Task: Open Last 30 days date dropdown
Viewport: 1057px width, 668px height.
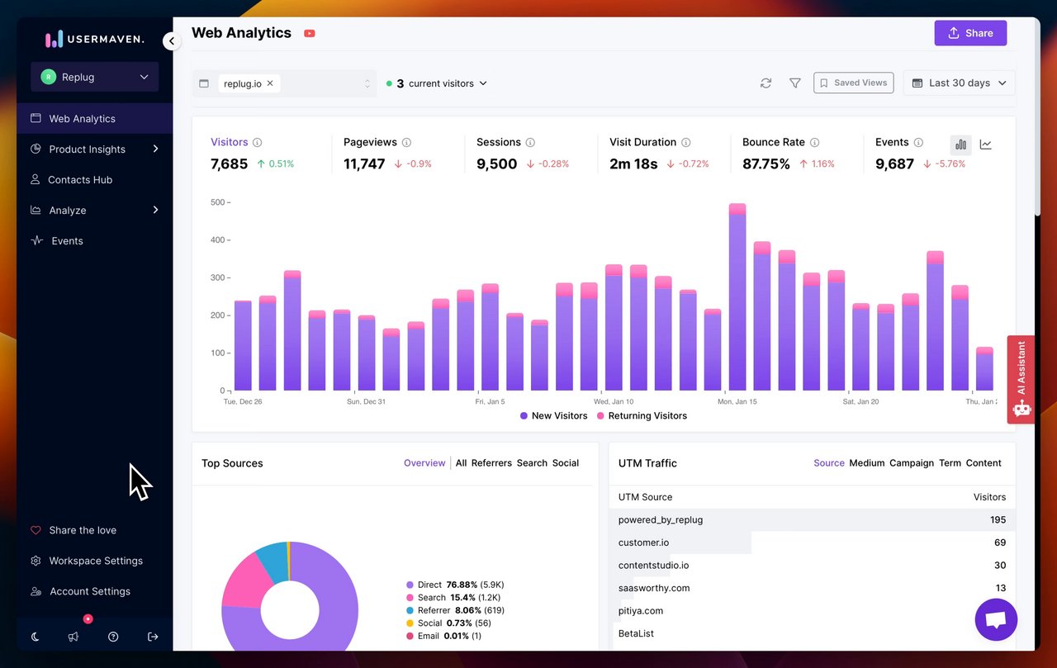Action: [x=960, y=83]
